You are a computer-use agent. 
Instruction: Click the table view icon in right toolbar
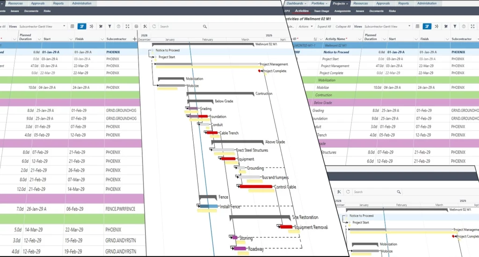point(417,27)
